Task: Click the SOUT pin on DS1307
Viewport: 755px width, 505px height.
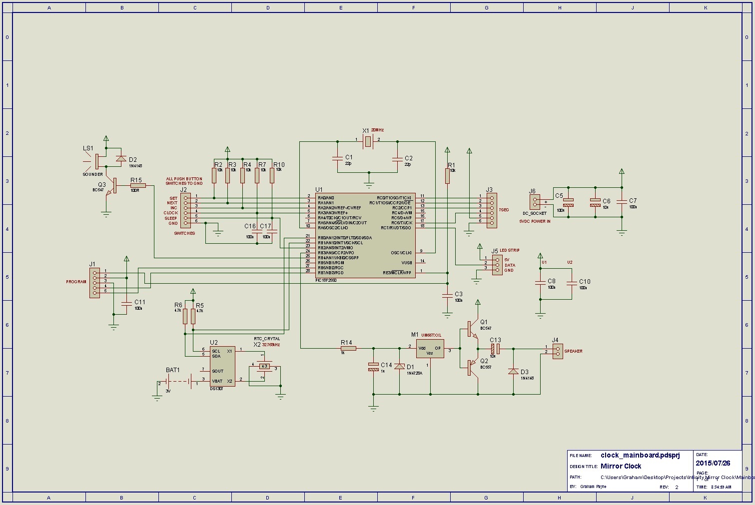Action: click(217, 371)
